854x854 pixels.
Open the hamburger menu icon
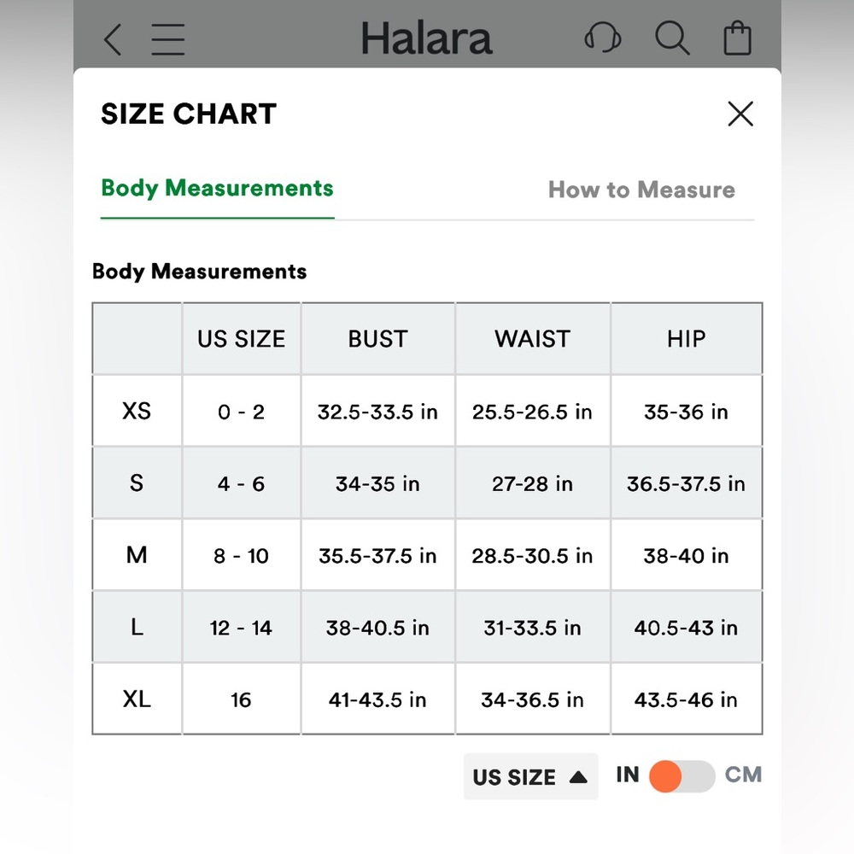(168, 39)
